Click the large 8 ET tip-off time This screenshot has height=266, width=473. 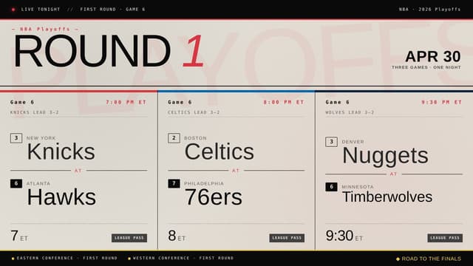[x=177, y=236]
